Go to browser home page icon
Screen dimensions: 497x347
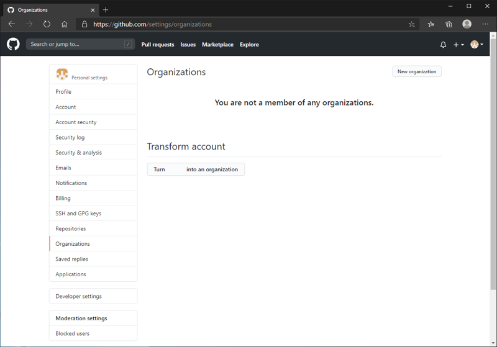tap(65, 24)
